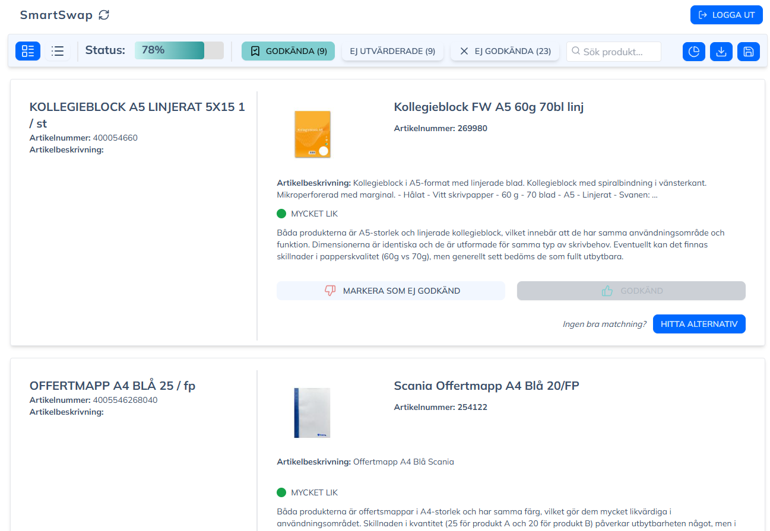Click the orange Kollegieblock product image

click(x=312, y=134)
